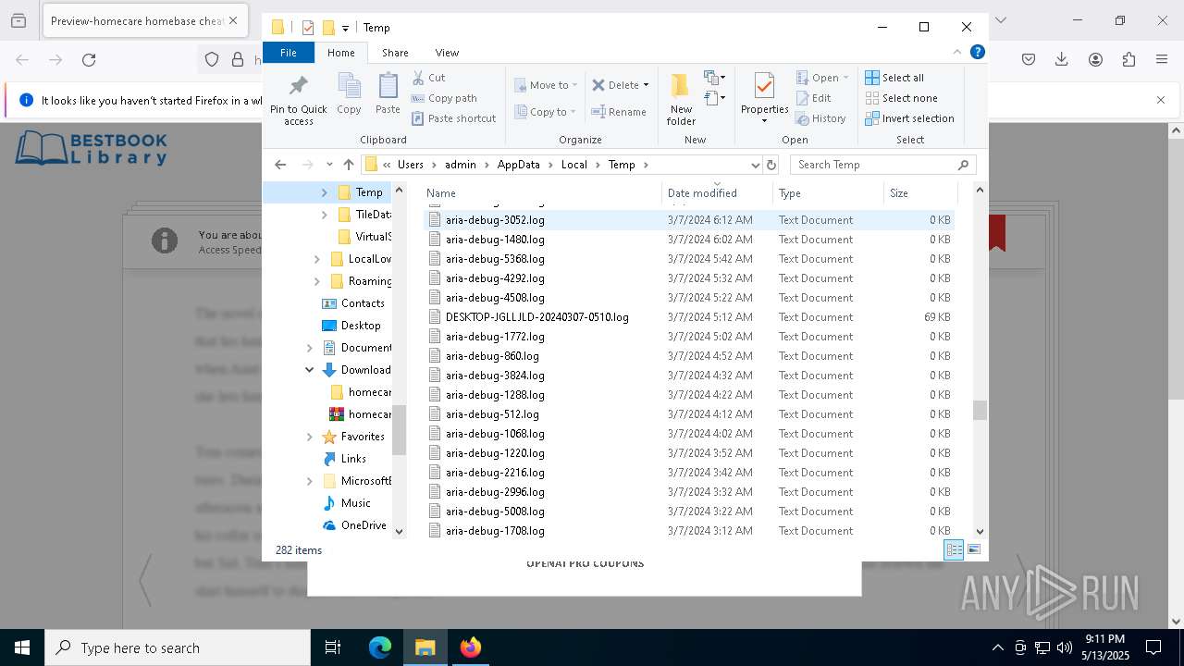
Task: Open the Copy to dropdown
Action: pyautogui.click(x=546, y=112)
